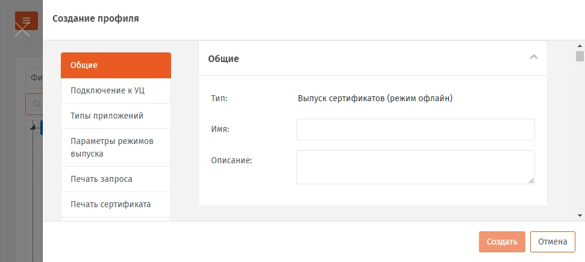Collapse the Общие section chevron
This screenshot has height=262, width=585.
(534, 57)
